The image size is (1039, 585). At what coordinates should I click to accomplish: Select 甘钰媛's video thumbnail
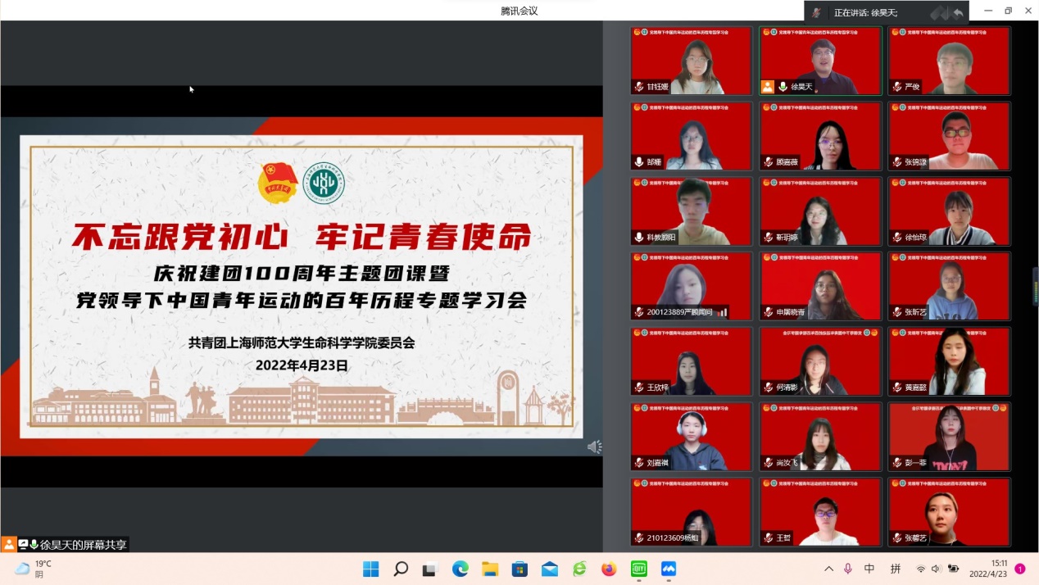[x=691, y=61]
